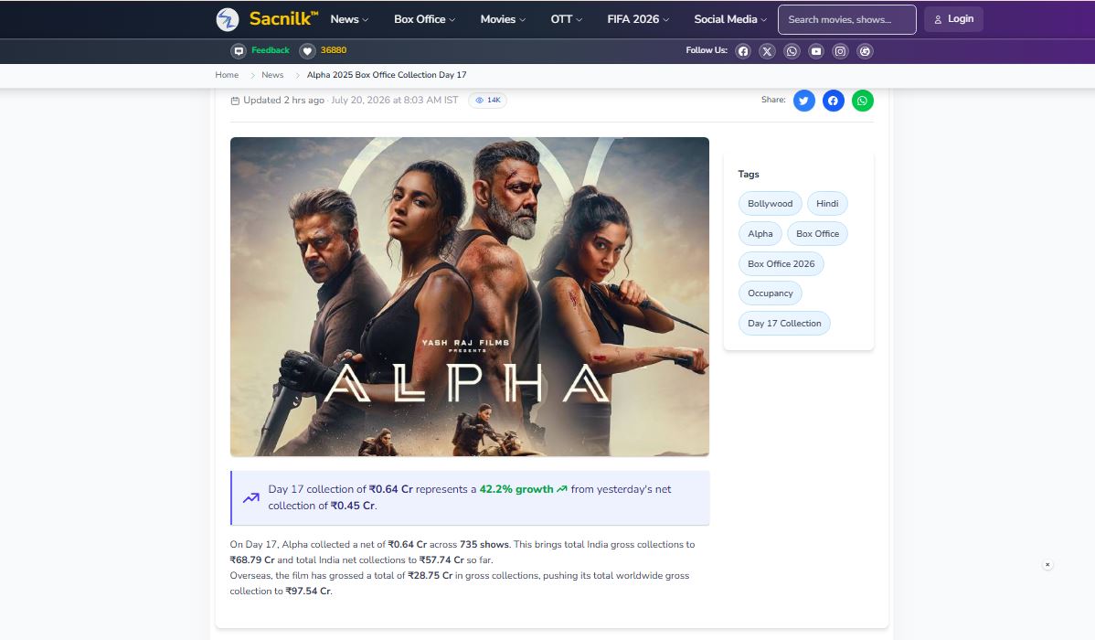Click 'July 20, 2026 at 8:03 AM IST' timestamp
The image size is (1095, 640).
[x=395, y=100]
